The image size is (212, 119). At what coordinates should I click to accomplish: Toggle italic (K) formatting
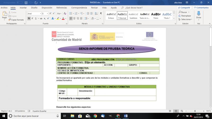[33, 19]
